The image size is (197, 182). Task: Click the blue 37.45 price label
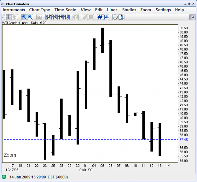[183, 140]
